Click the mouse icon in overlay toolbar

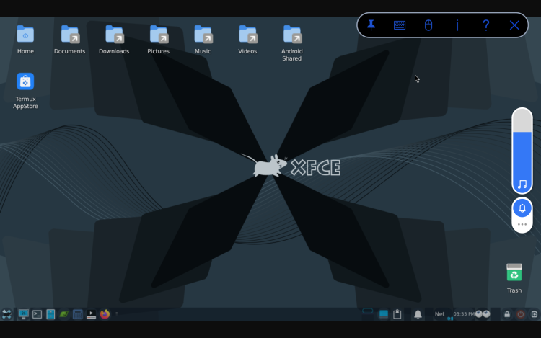(428, 25)
